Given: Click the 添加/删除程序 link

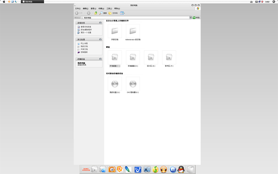Looking at the screenshot, I should pos(86,30).
